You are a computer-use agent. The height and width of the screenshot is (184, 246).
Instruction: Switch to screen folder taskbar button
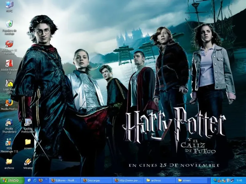[x=191, y=180]
